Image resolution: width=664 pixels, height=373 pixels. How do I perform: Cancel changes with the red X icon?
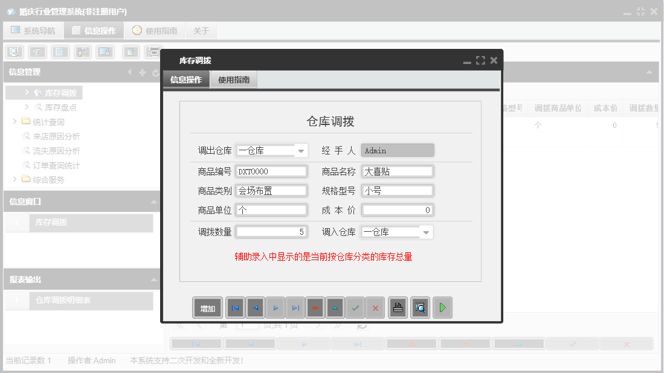click(x=375, y=307)
